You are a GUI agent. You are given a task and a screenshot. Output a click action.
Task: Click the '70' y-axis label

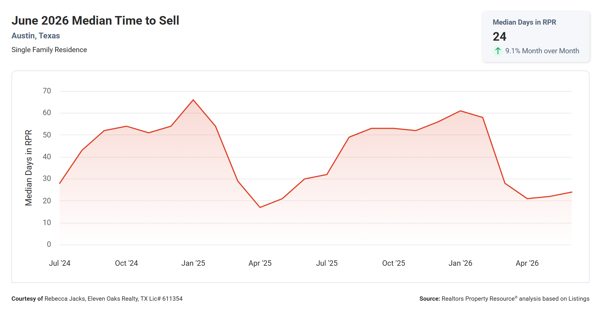[x=47, y=91]
